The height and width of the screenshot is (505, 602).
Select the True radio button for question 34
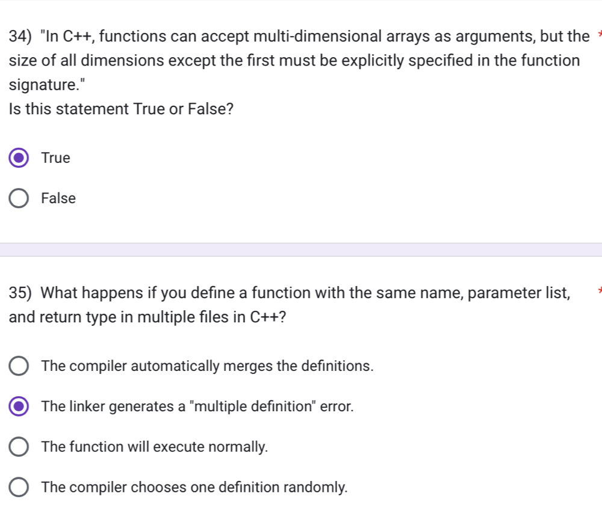(19, 158)
